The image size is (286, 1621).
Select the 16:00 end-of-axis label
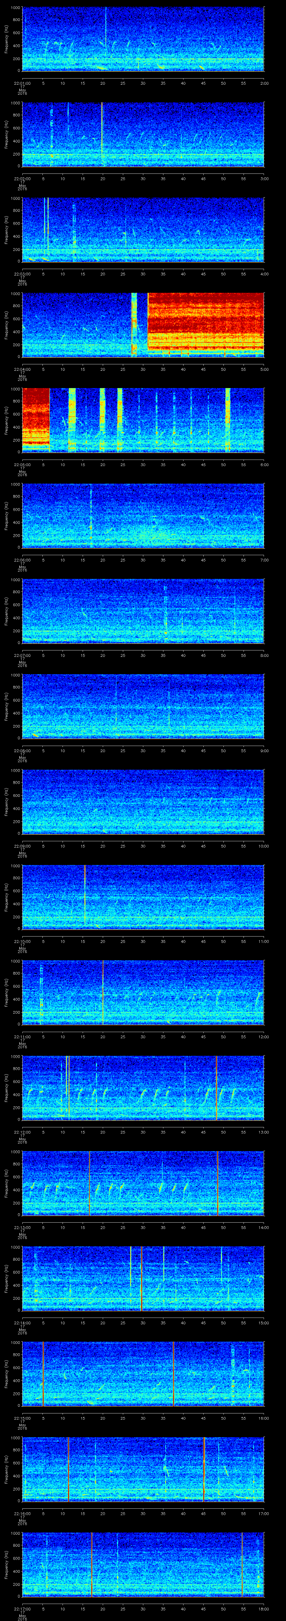263,1418
